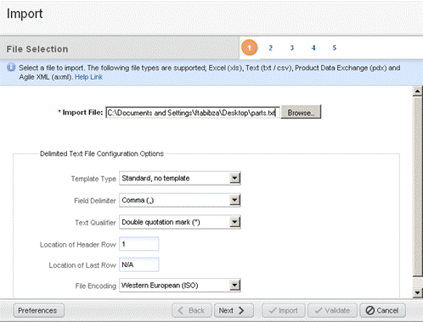423x322 pixels.
Task: Click Browse... to choose a file
Action: pyautogui.click(x=301, y=112)
